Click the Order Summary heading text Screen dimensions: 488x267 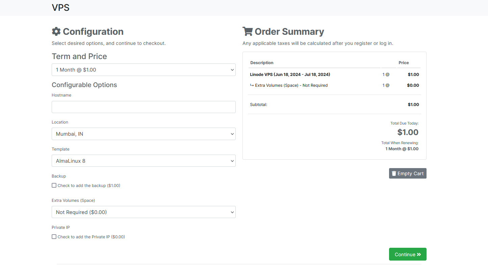289,31
